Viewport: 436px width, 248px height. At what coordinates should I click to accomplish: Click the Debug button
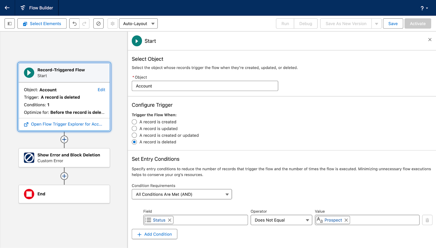click(x=306, y=24)
